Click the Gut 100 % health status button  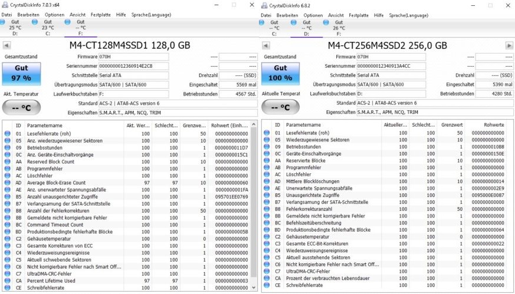tap(280, 74)
